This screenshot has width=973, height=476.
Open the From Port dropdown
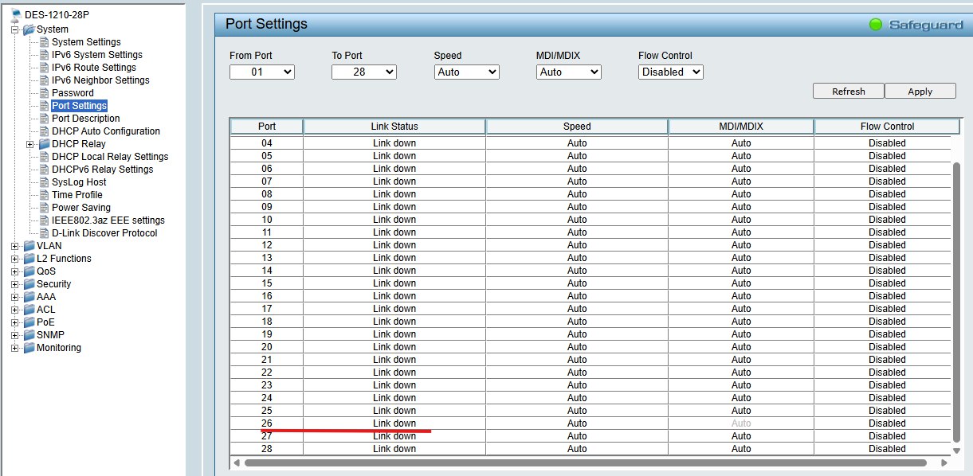click(262, 72)
